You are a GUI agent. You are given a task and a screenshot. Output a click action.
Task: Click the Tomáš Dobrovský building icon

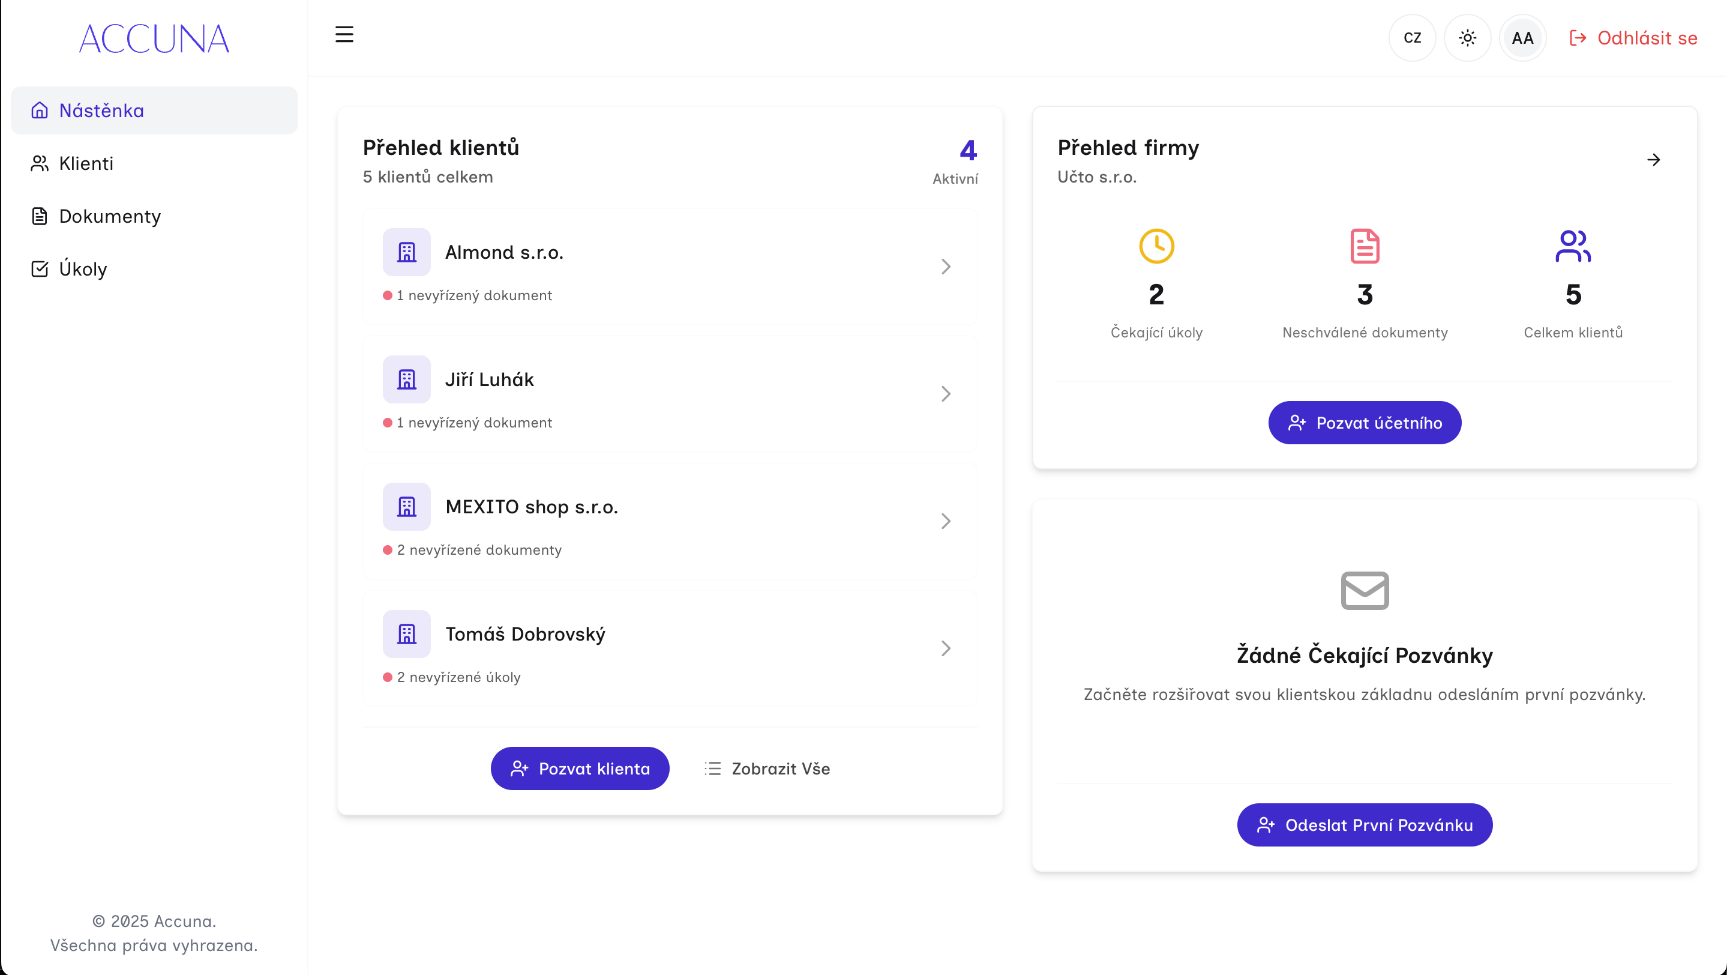click(x=406, y=633)
